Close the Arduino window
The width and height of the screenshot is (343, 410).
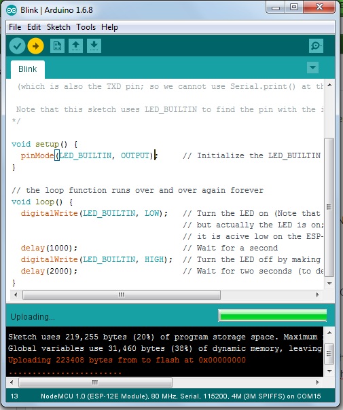tap(319, 7)
